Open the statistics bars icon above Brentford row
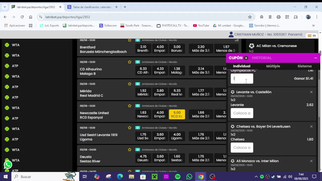The image size is (322, 181). pyautogui.click(x=236, y=40)
